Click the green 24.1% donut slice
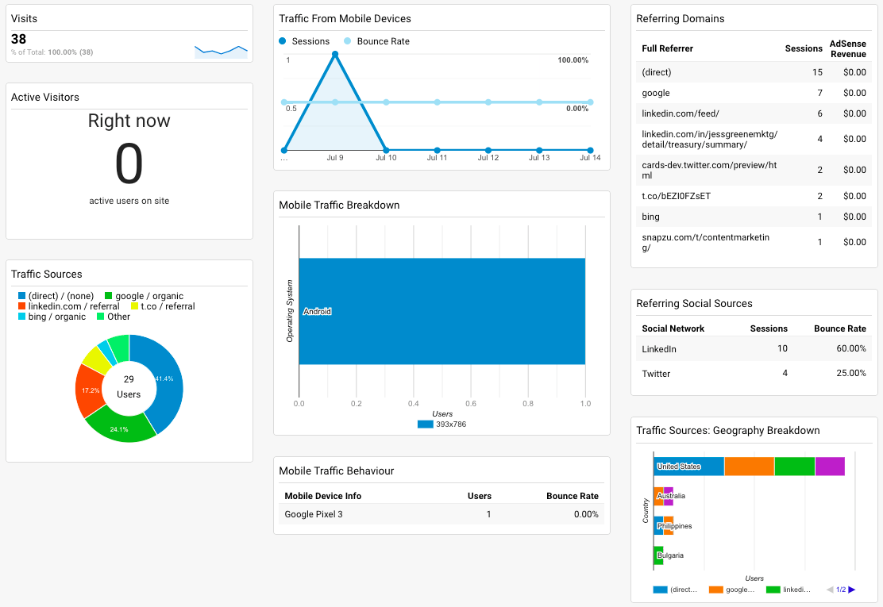883x607 pixels. [119, 428]
